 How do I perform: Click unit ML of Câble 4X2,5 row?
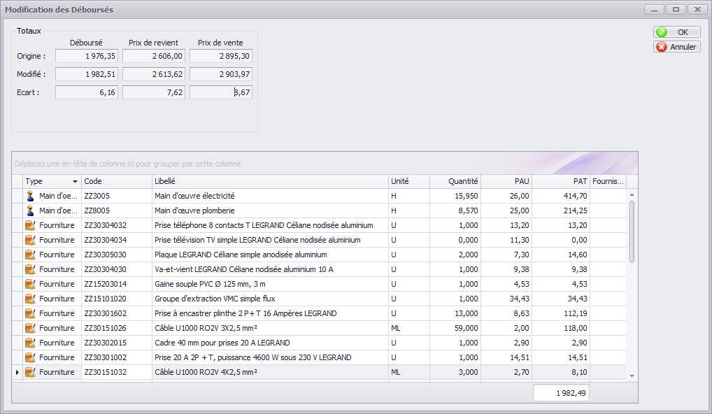click(409, 372)
